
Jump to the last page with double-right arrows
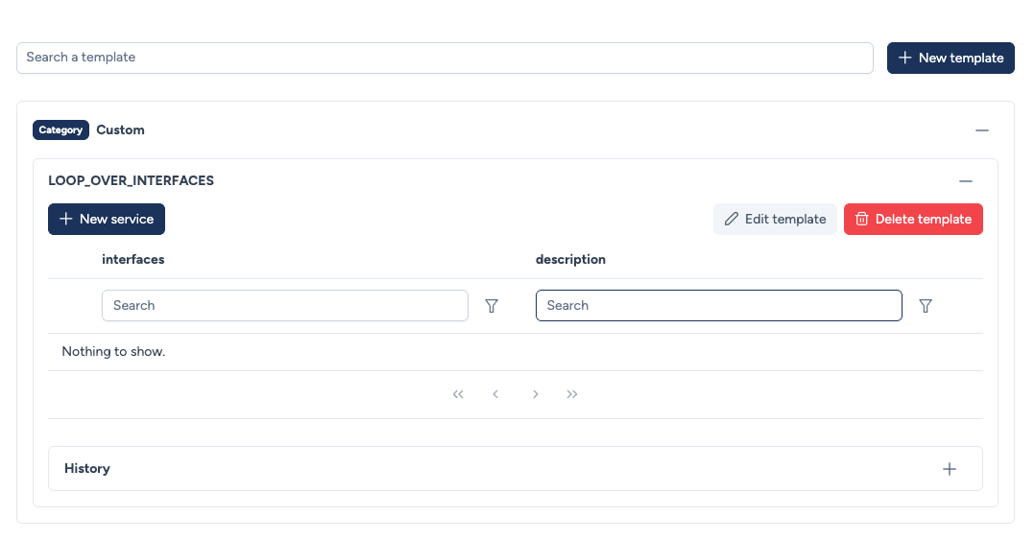point(572,394)
